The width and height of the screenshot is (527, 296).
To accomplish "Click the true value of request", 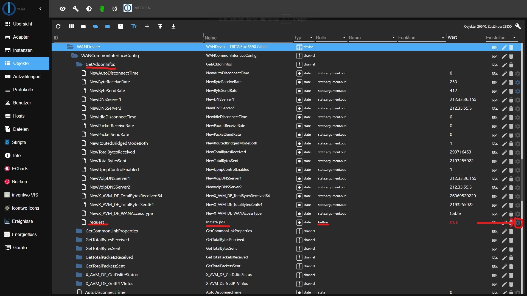I will click(x=454, y=222).
